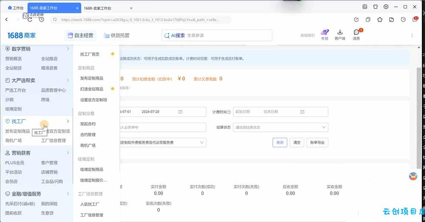Click the 清空 button
The height and width of the screenshot is (222, 425).
[x=297, y=142]
